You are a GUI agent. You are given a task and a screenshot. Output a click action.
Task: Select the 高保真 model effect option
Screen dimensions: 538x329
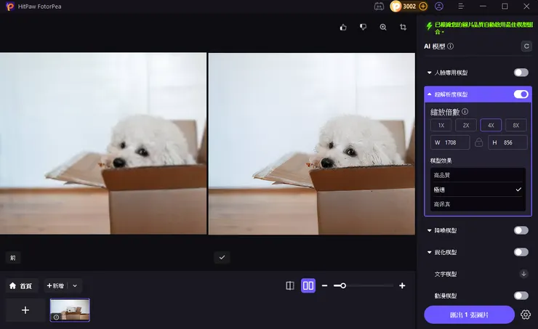pos(478,204)
